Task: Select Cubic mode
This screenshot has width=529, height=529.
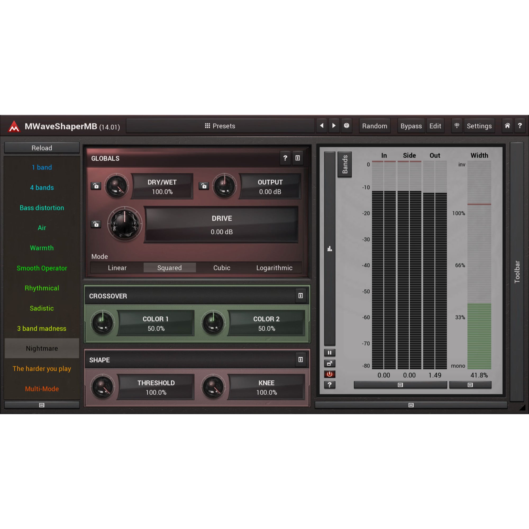Action: (222, 268)
